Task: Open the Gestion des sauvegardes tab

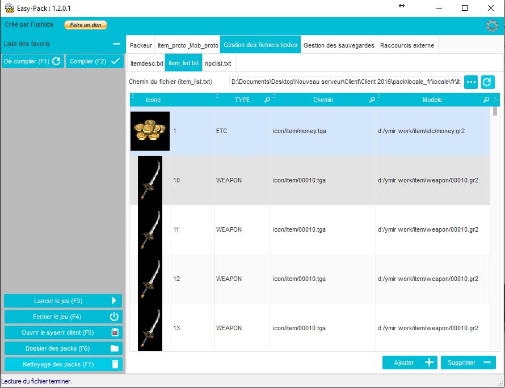Action: [x=339, y=45]
